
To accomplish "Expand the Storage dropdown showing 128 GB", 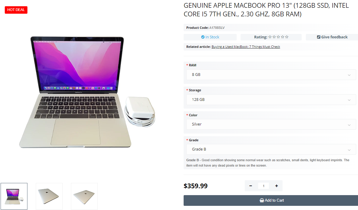I will click(x=271, y=100).
